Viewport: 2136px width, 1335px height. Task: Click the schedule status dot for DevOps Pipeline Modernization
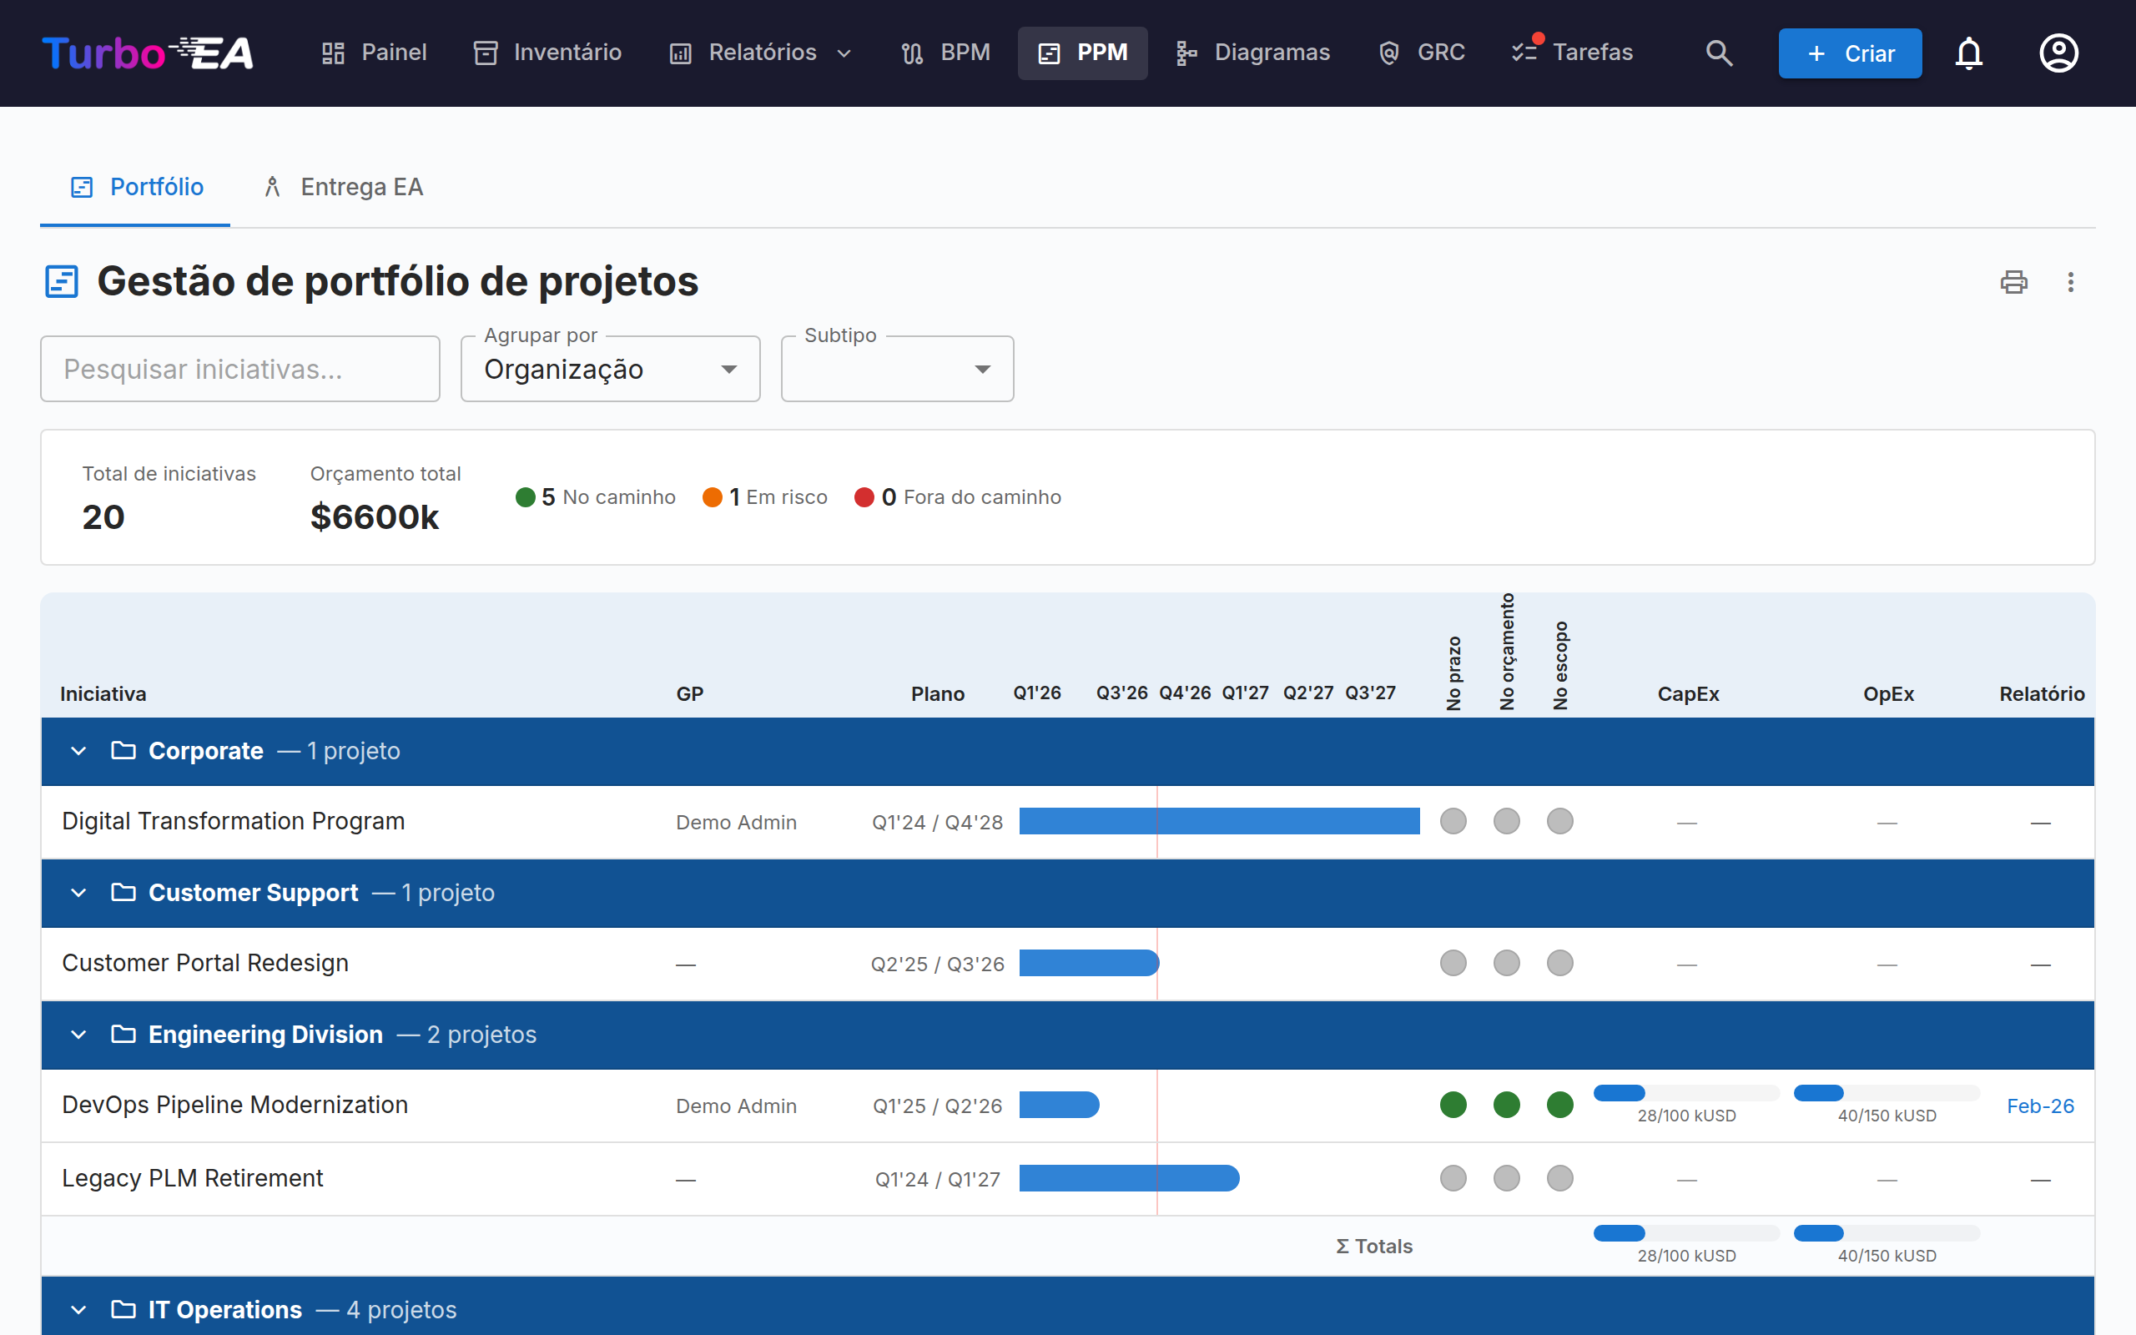(1453, 1105)
